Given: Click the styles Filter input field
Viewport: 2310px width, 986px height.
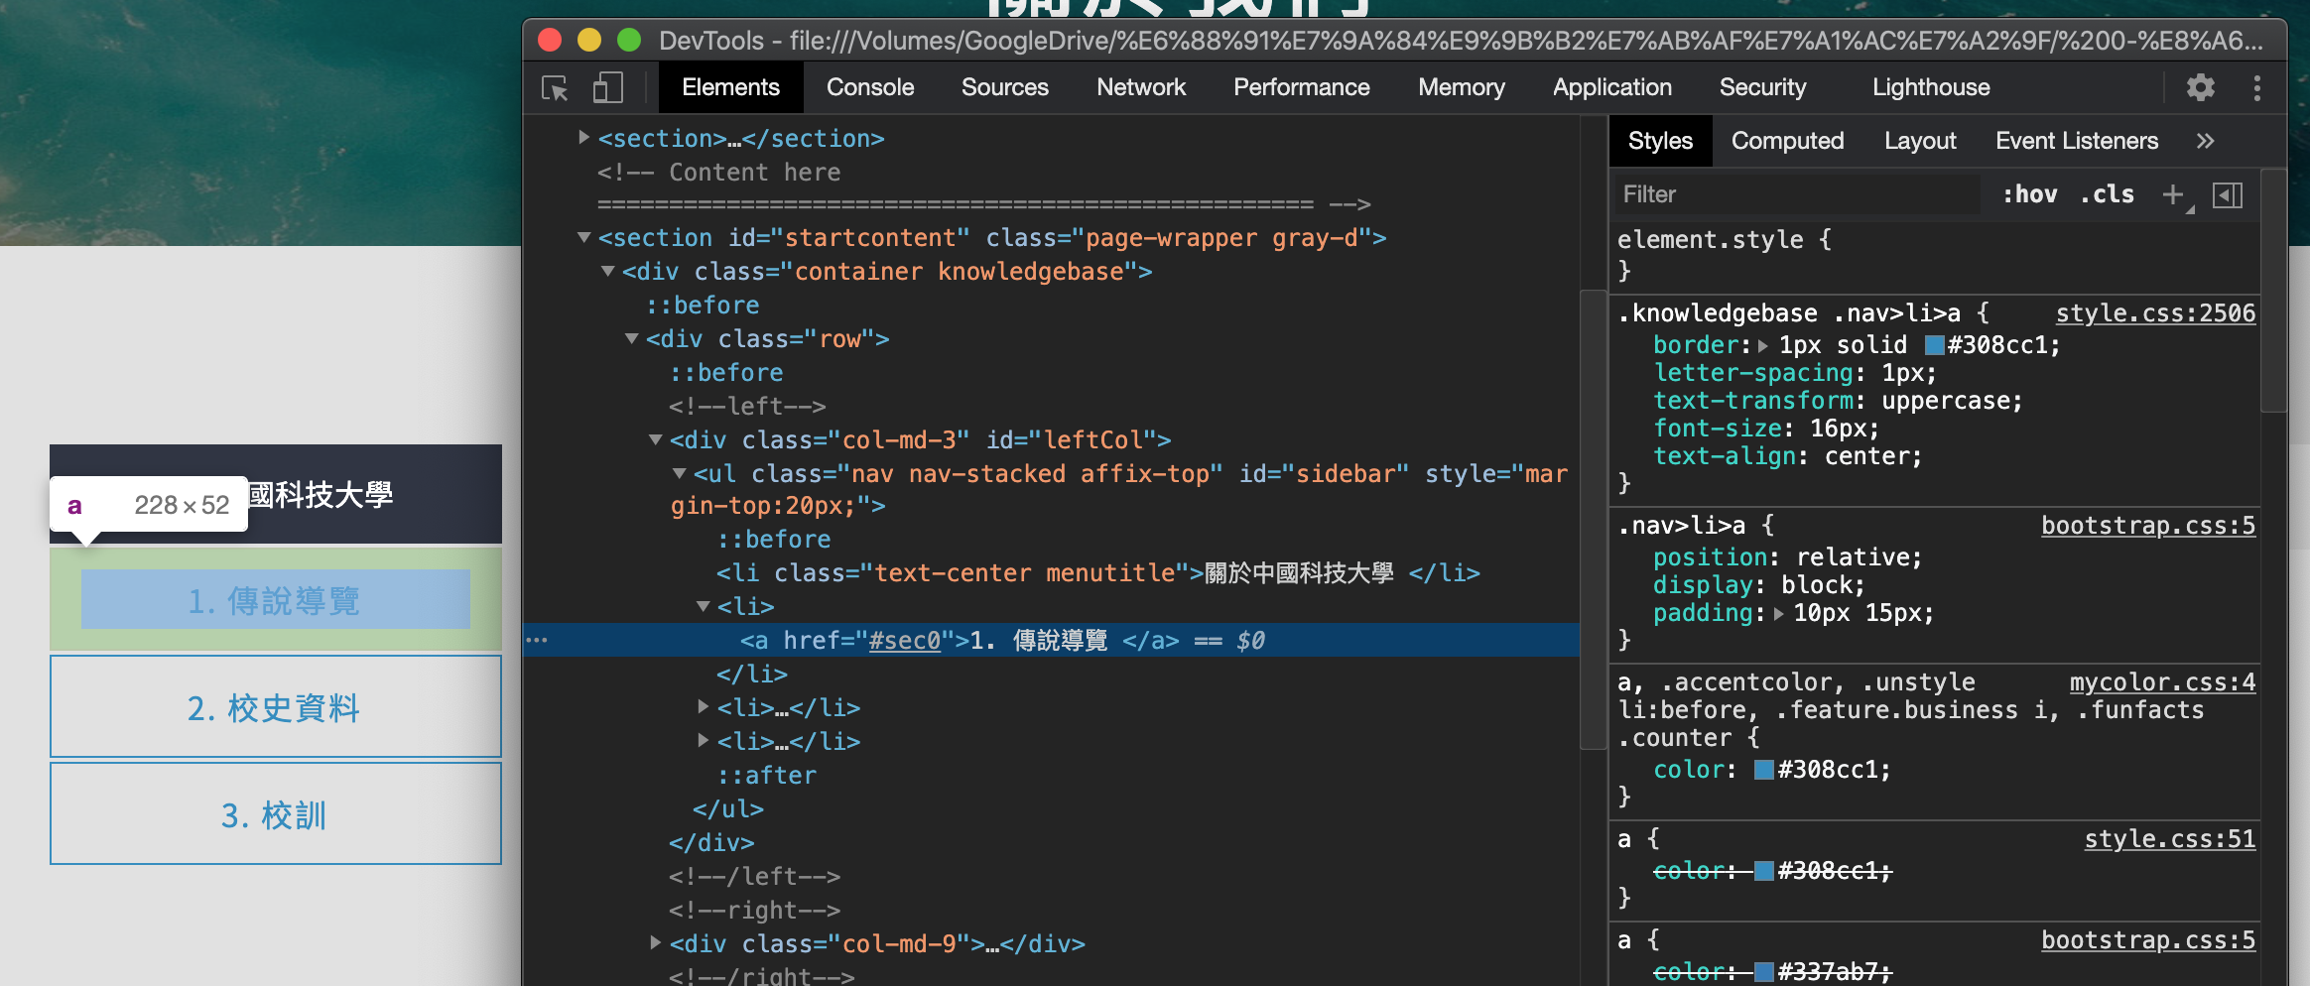Looking at the screenshot, I should pyautogui.click(x=1796, y=194).
